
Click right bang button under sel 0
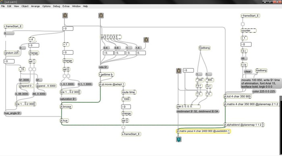click(68, 76)
